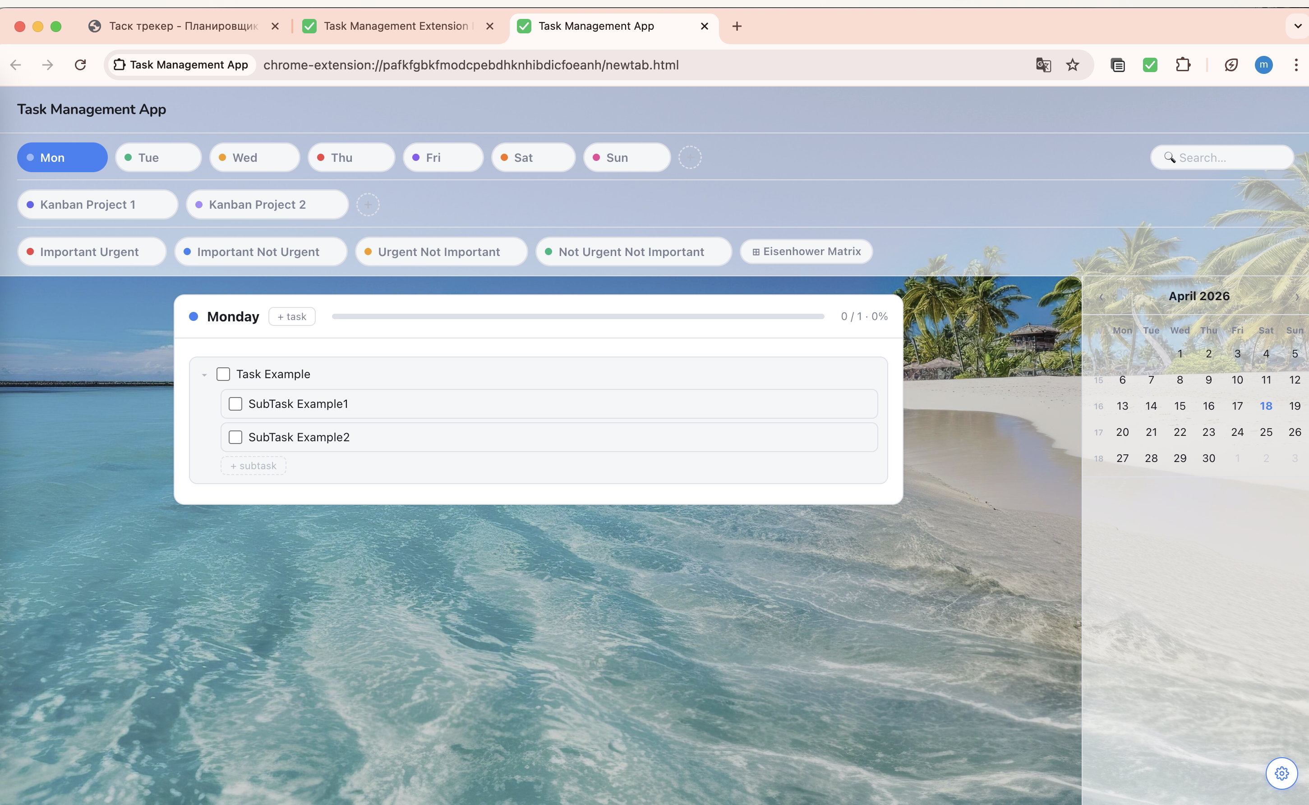Tick the SubTask Example2 checkbox
Screen dimensions: 1309x805
(235, 437)
